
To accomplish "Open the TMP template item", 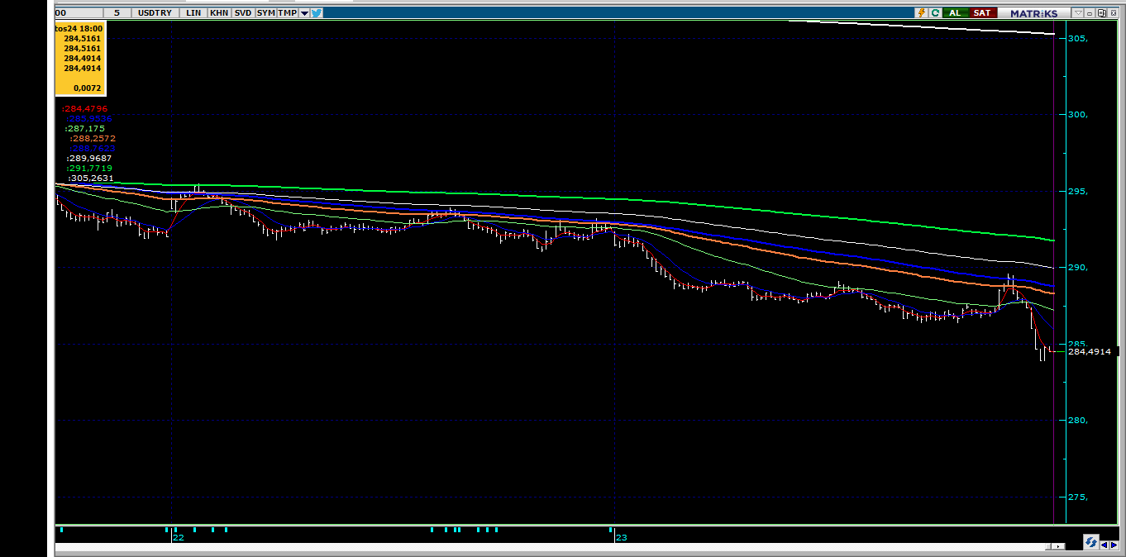I will point(287,12).
